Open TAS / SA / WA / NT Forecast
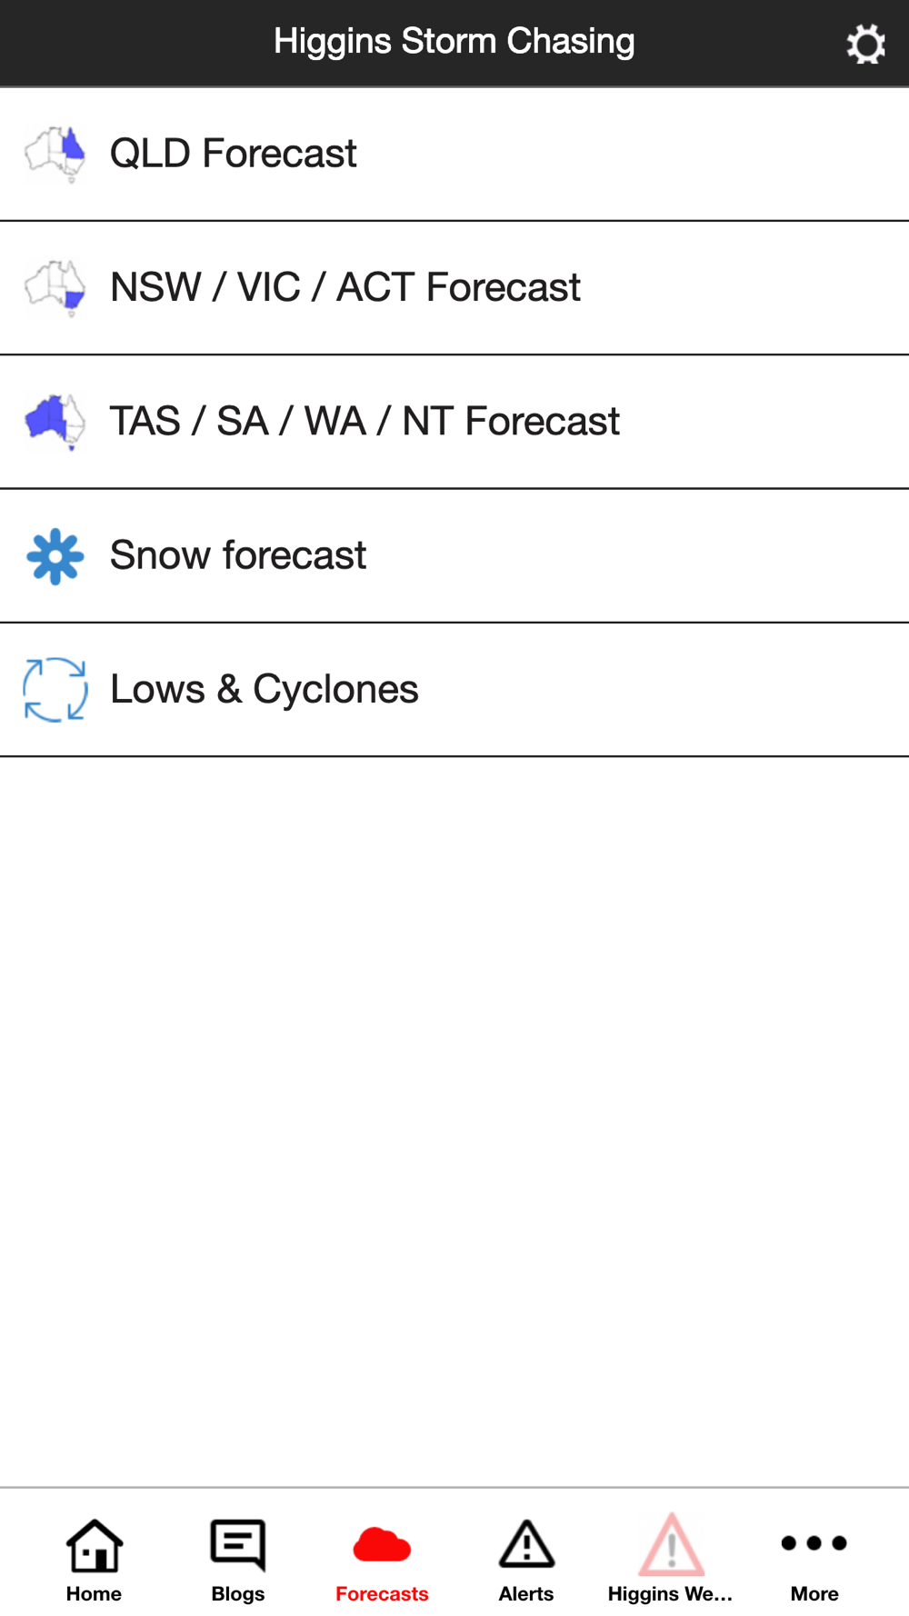 454,422
